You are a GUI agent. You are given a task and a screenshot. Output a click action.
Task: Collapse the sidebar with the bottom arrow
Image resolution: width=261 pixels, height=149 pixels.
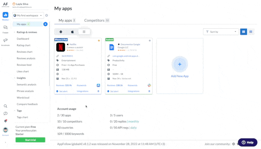click(x=6, y=142)
